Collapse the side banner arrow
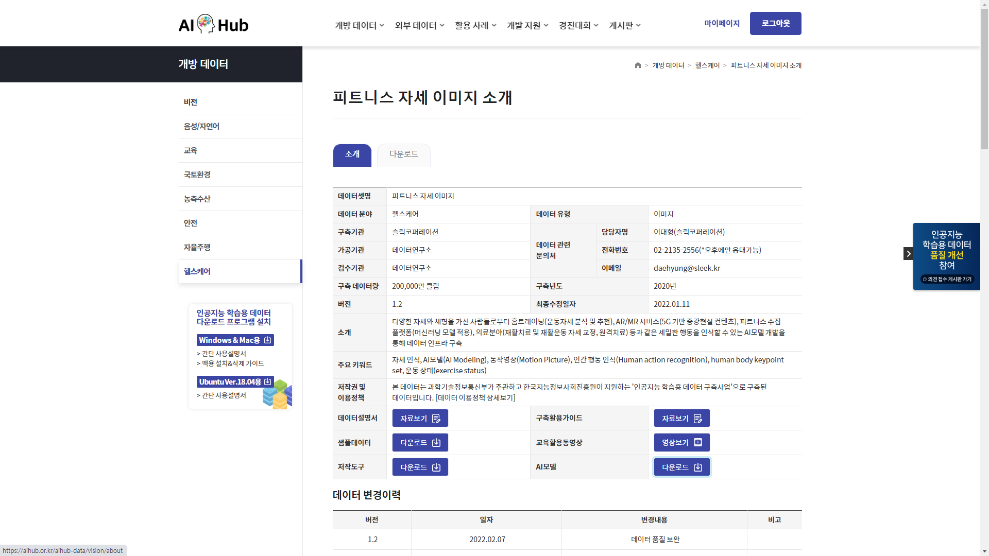Image resolution: width=989 pixels, height=556 pixels. (908, 253)
